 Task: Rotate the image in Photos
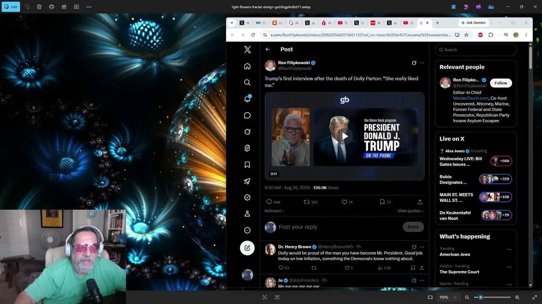coord(27,7)
